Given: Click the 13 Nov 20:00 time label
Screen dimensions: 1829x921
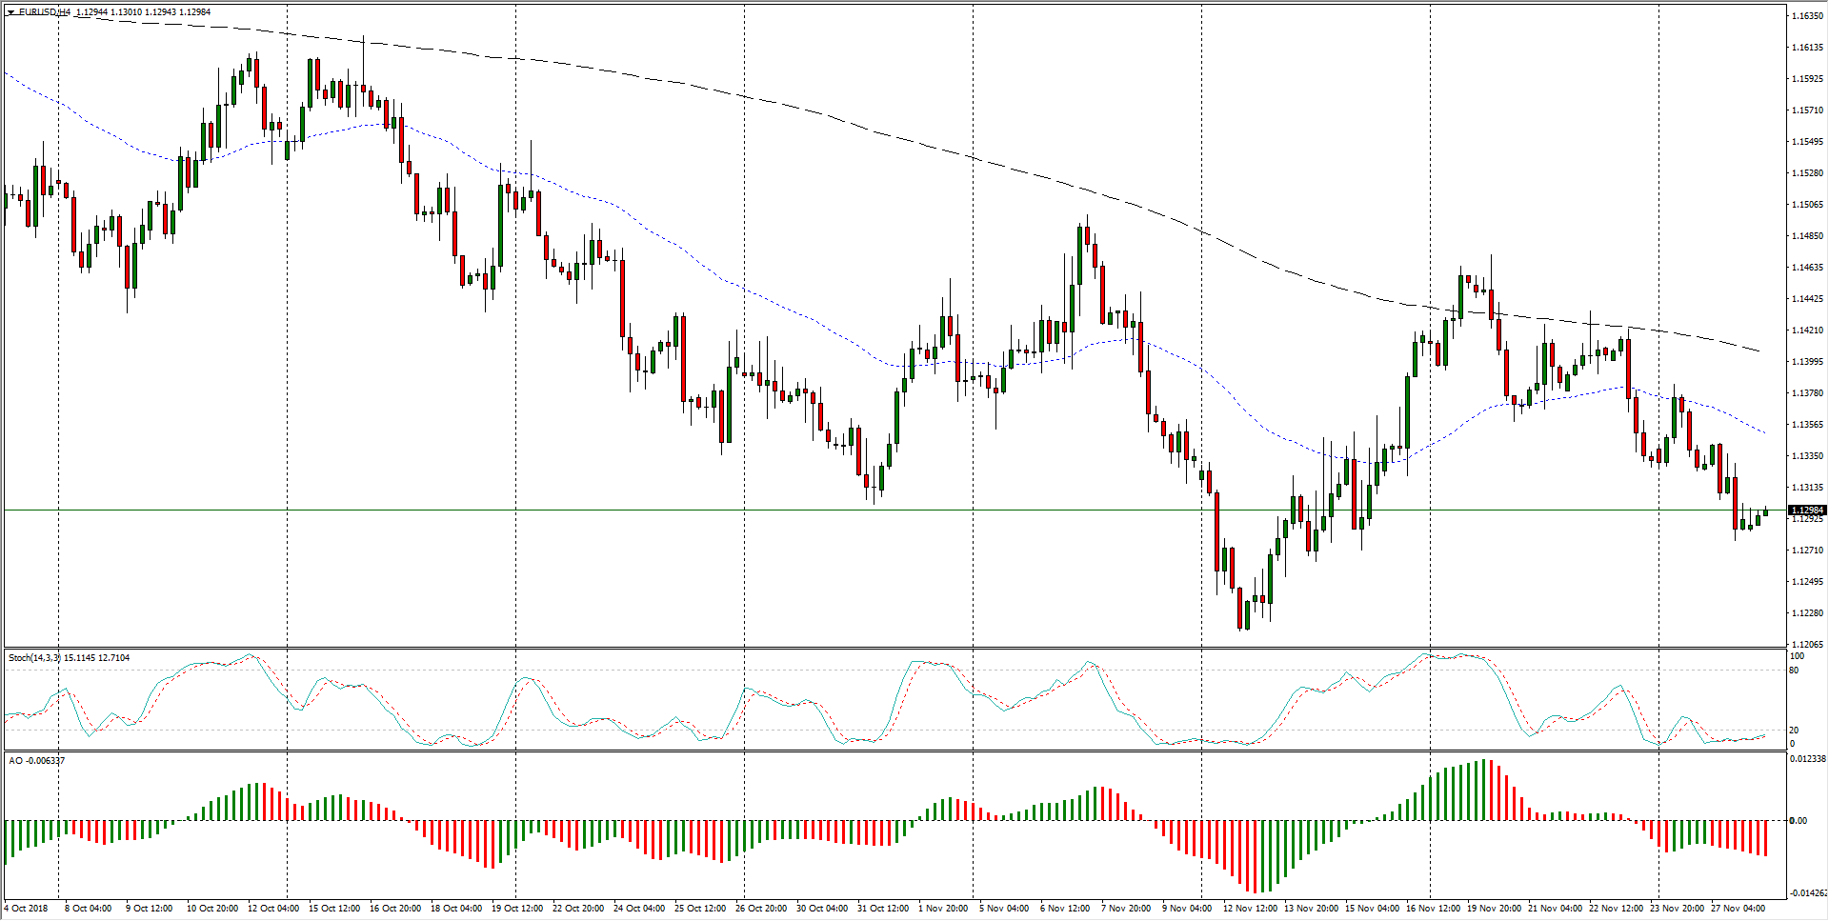Looking at the screenshot, I should click(x=1312, y=909).
